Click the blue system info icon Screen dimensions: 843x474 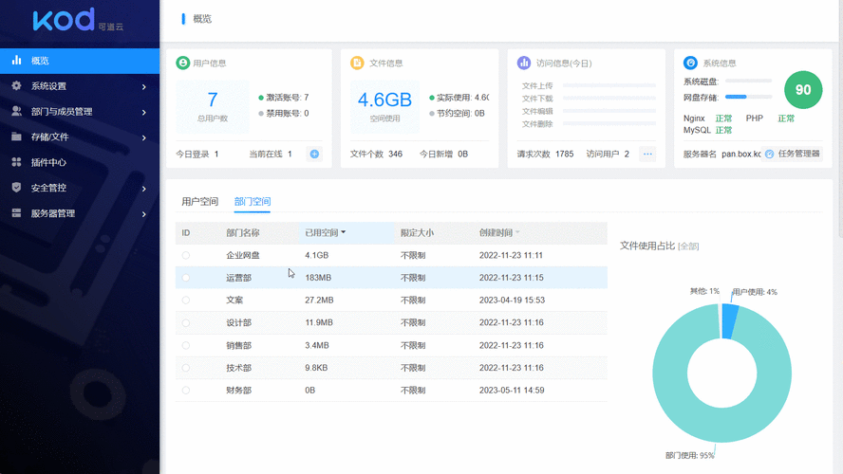click(690, 63)
